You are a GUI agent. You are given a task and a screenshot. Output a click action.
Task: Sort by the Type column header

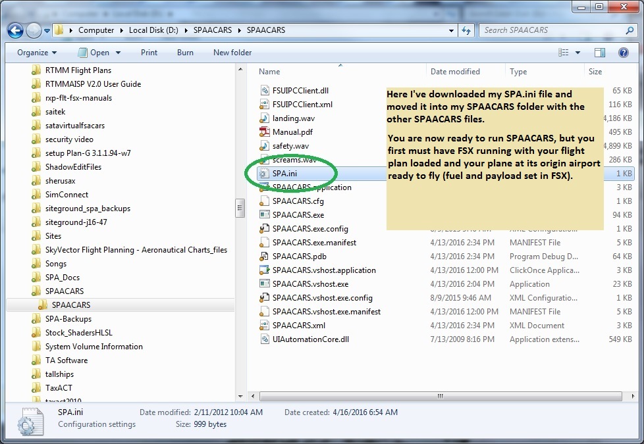[518, 72]
